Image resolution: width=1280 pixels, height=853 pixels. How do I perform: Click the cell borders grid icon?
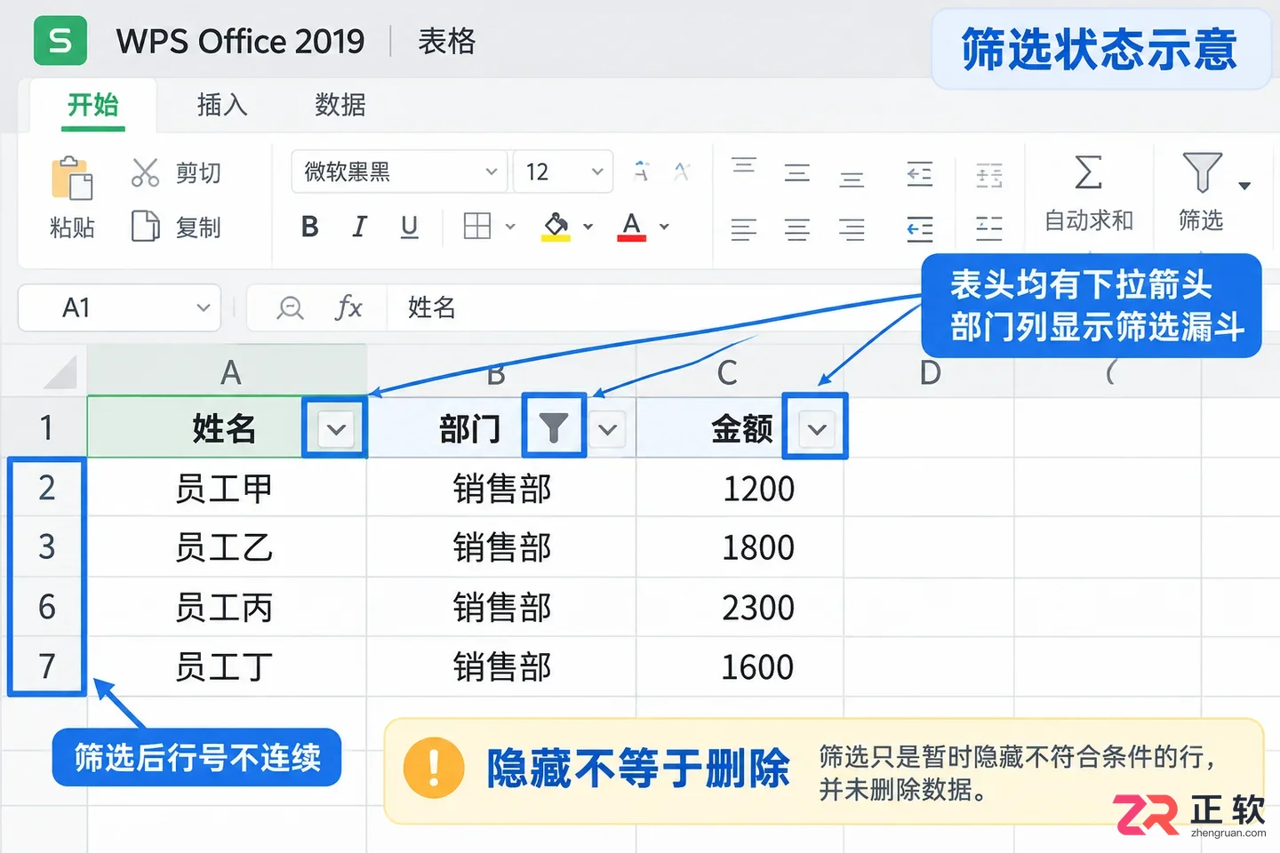(x=477, y=227)
